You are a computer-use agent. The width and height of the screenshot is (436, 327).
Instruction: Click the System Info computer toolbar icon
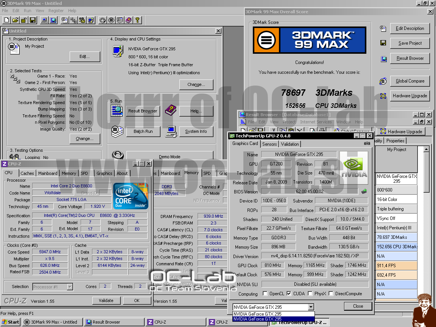click(x=44, y=20)
